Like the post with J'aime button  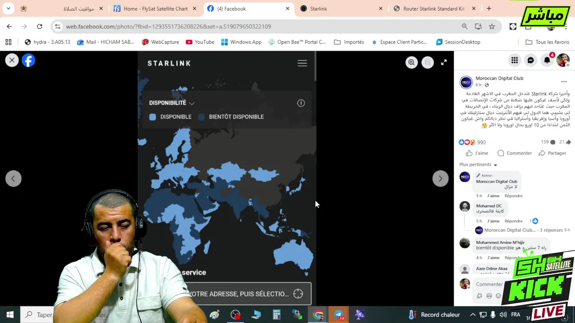pyautogui.click(x=477, y=153)
